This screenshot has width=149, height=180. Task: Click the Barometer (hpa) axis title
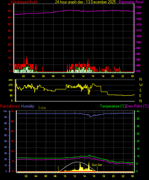[131, 2]
